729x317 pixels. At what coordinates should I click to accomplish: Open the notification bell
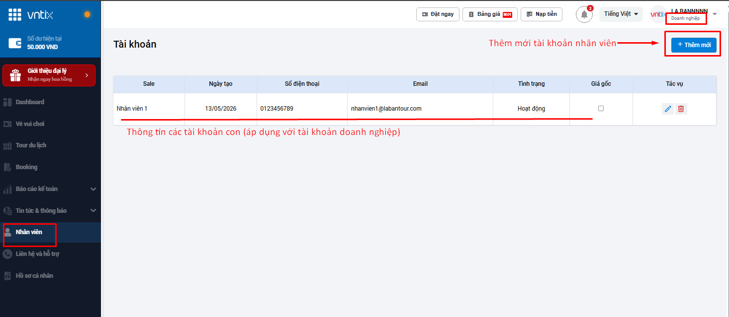[584, 14]
